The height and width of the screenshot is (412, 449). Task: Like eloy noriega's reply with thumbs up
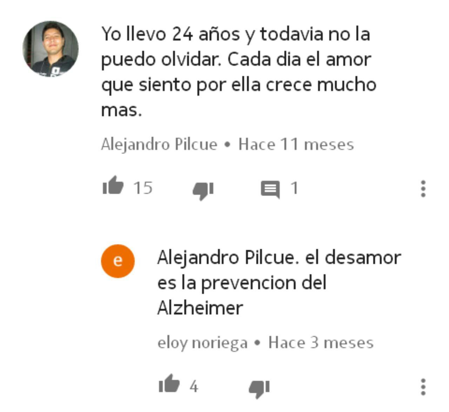click(169, 383)
